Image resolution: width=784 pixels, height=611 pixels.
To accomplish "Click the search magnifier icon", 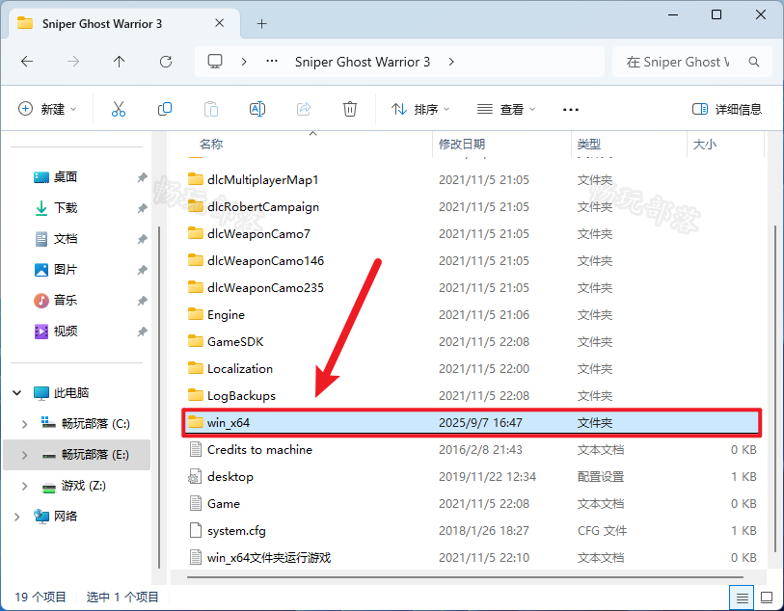I will 754,62.
